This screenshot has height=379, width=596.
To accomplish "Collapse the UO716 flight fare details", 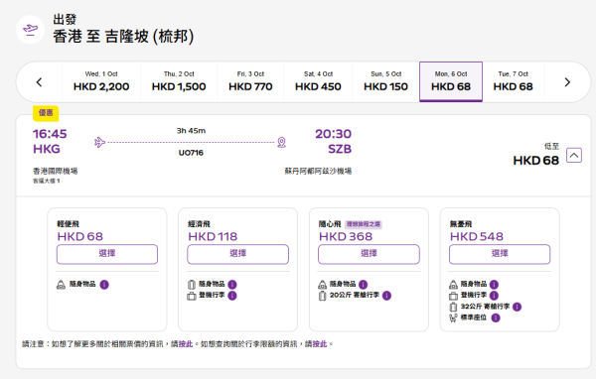I will 574,155.
